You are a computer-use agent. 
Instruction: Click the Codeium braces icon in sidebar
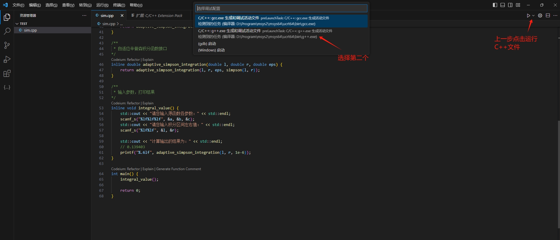point(7,87)
